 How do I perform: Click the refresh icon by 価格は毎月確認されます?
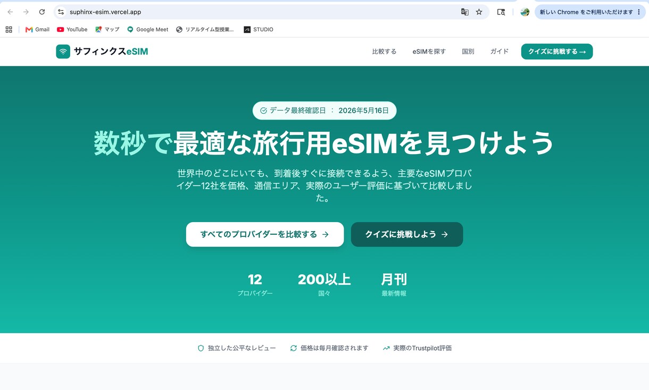(x=293, y=348)
